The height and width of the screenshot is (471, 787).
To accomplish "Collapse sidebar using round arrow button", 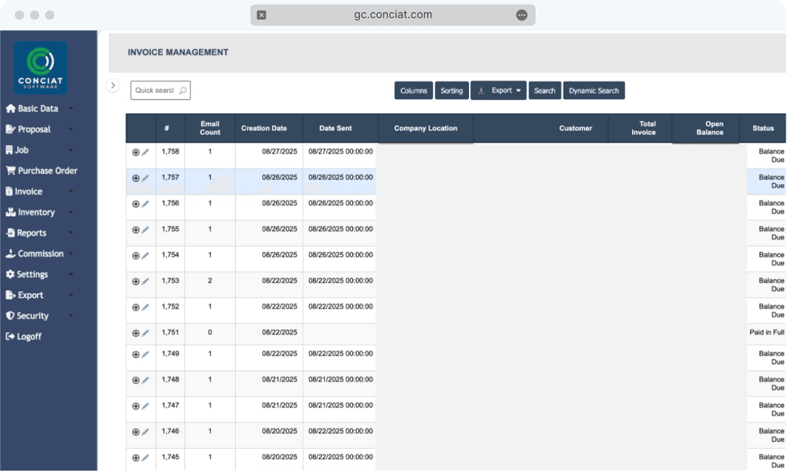I will [x=113, y=85].
